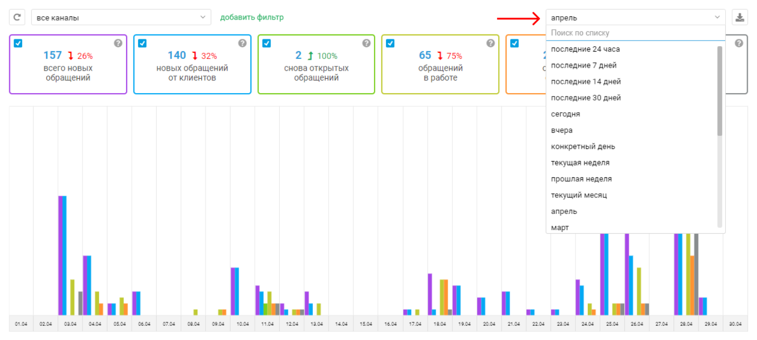Click the 'добавить фильтр' link
This screenshot has width=757, height=340.
click(x=252, y=17)
